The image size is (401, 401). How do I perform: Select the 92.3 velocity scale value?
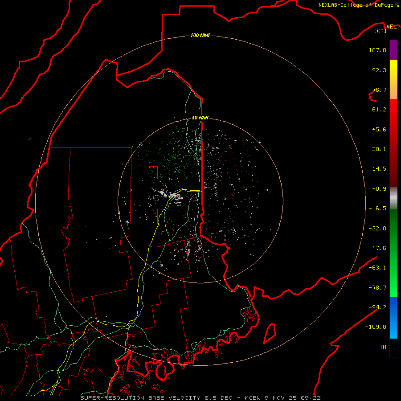379,70
